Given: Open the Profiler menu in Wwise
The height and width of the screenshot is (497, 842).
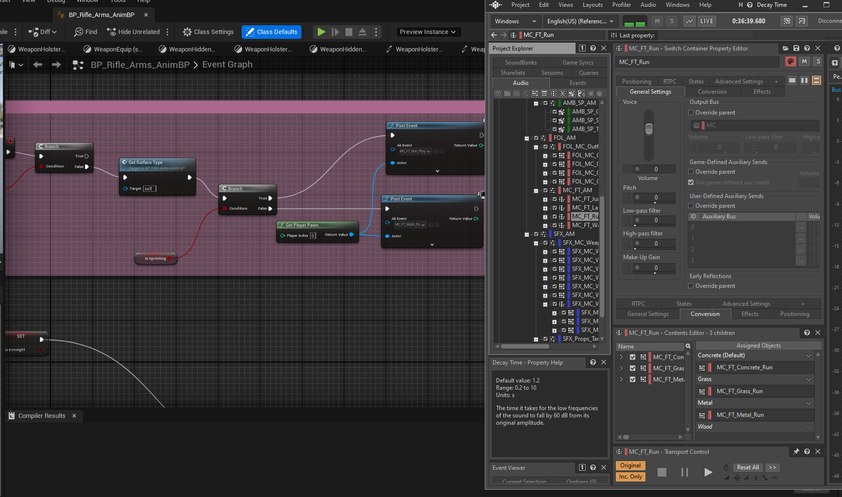Looking at the screenshot, I should [x=621, y=5].
